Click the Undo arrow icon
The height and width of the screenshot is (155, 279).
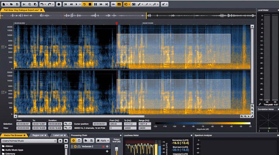41,4
